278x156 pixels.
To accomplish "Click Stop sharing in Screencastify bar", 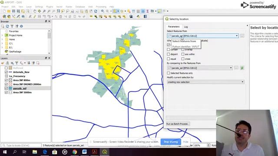I will [171, 142].
